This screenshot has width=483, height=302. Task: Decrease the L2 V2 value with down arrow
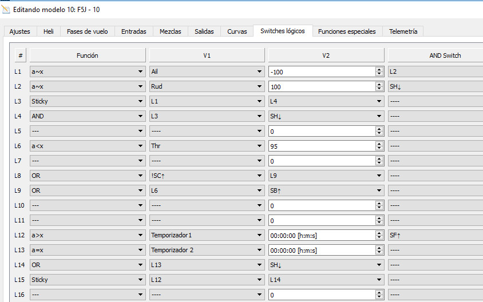pyautogui.click(x=379, y=89)
